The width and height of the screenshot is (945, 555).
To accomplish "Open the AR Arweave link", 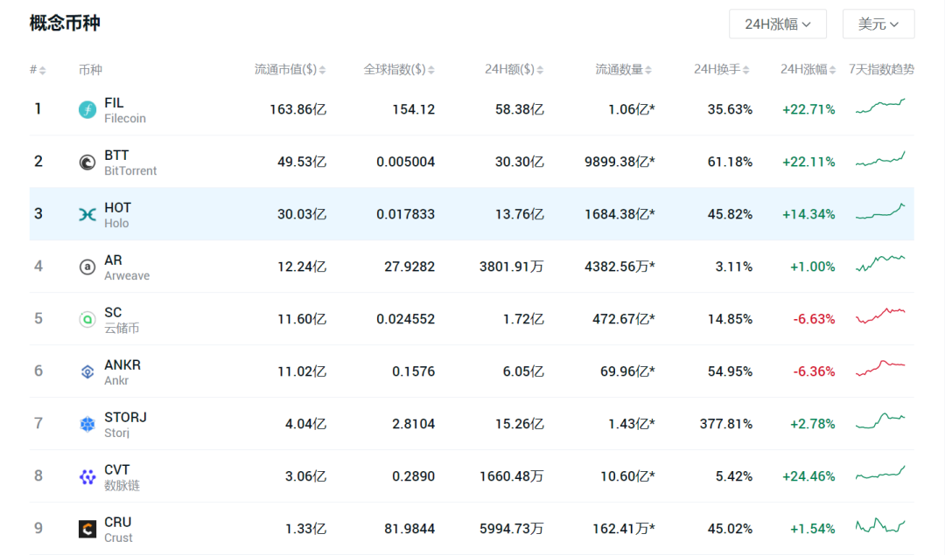I will point(127,267).
